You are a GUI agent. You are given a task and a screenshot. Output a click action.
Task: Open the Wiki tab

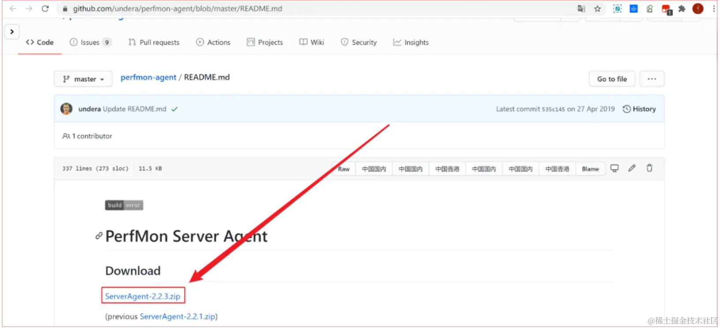[x=312, y=42]
